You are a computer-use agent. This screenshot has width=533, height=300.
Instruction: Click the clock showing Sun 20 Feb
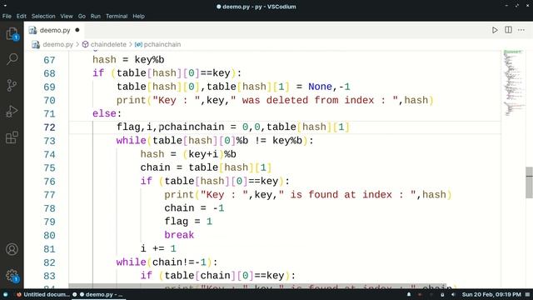[491, 294]
